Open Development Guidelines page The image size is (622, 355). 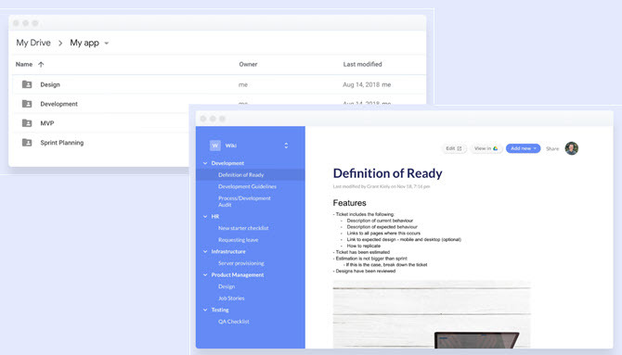coord(247,186)
